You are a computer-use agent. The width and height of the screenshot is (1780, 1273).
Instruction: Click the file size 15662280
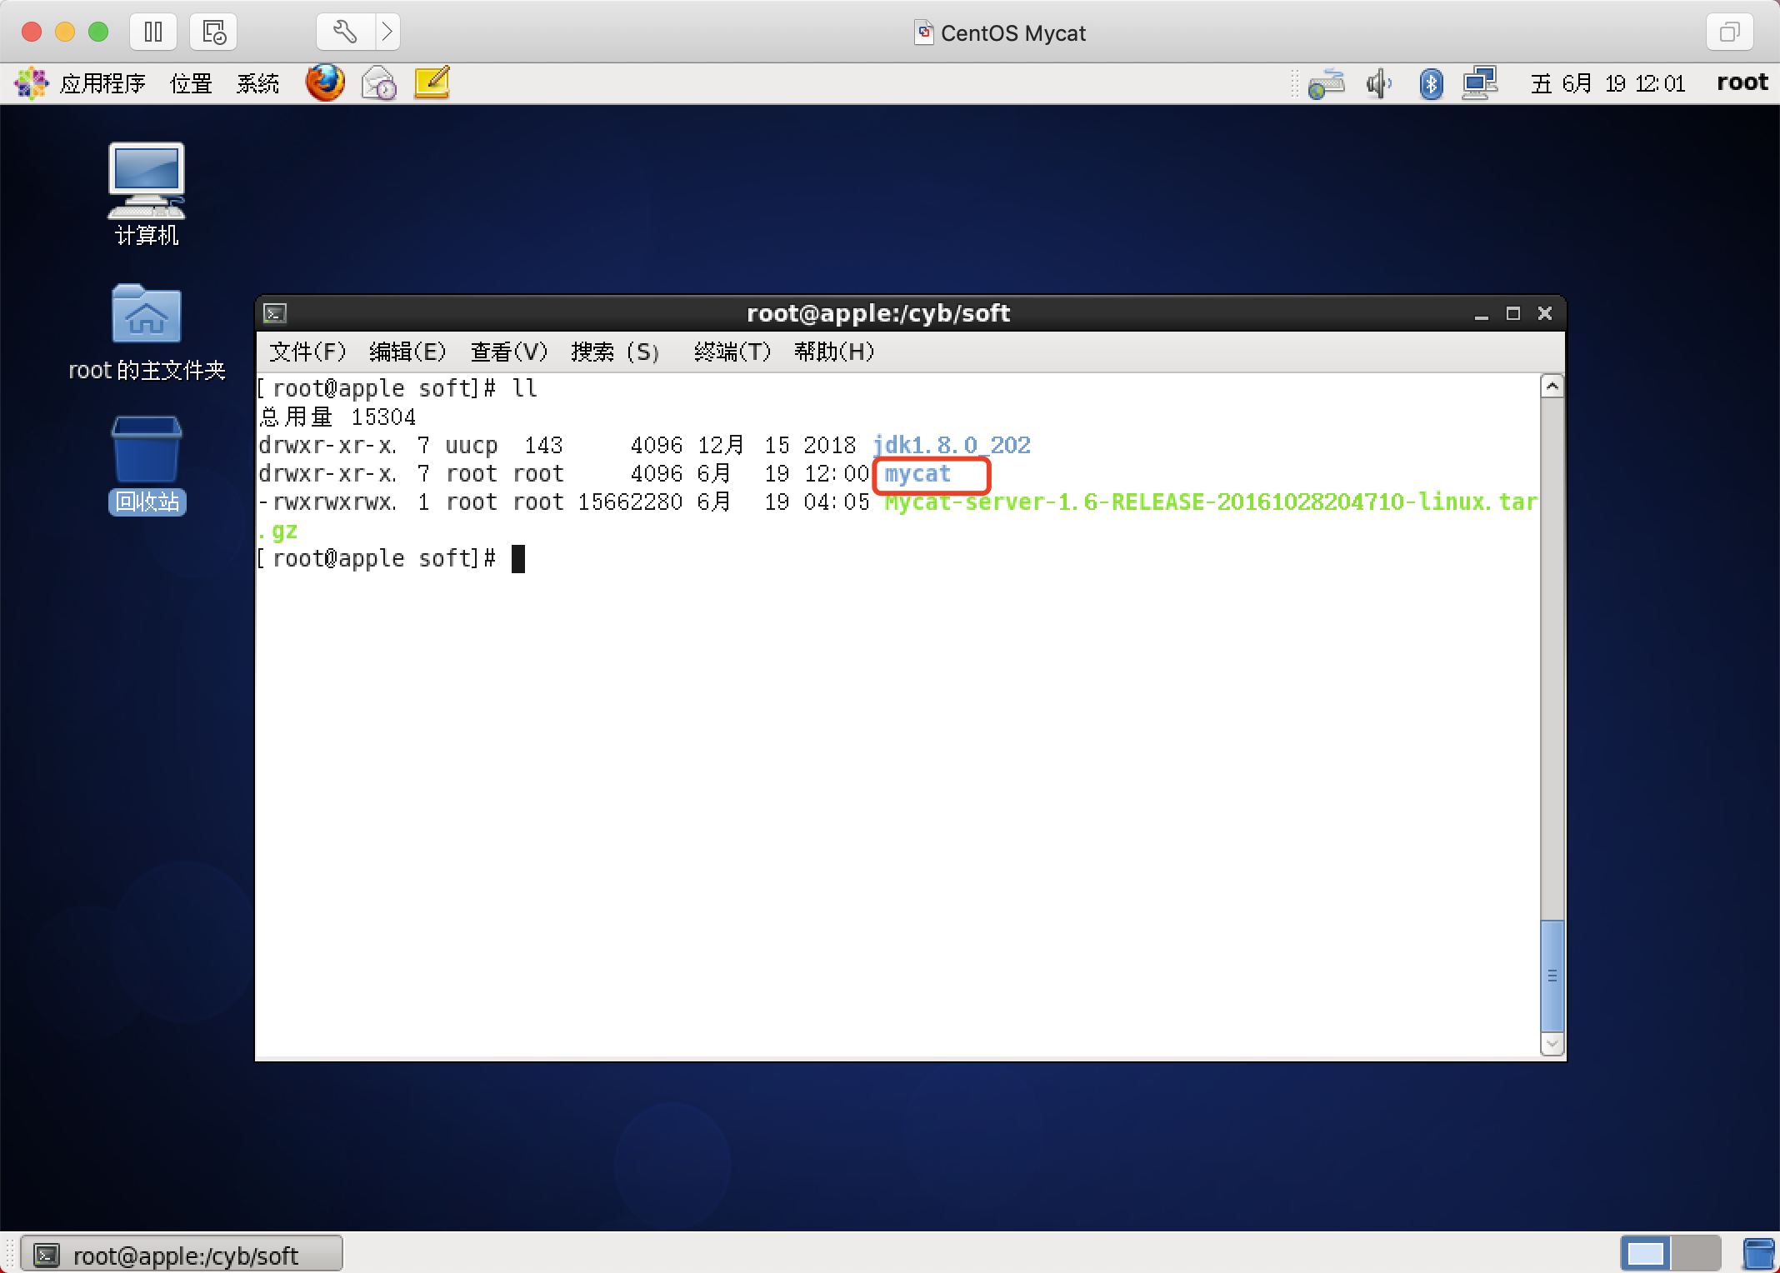[630, 502]
